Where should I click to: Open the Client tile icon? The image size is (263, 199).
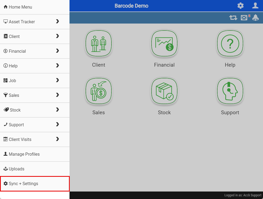[x=99, y=44]
